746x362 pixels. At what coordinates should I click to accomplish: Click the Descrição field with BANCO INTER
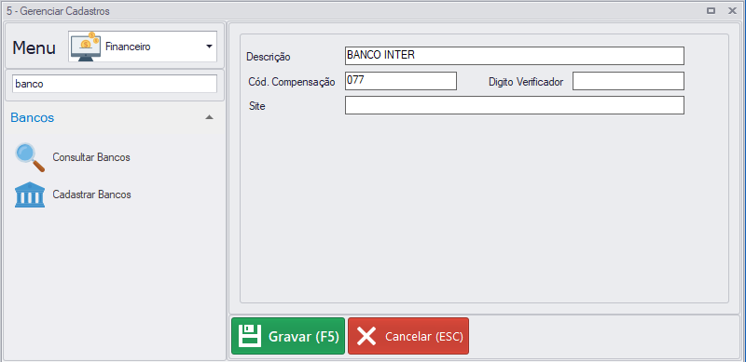[515, 56]
